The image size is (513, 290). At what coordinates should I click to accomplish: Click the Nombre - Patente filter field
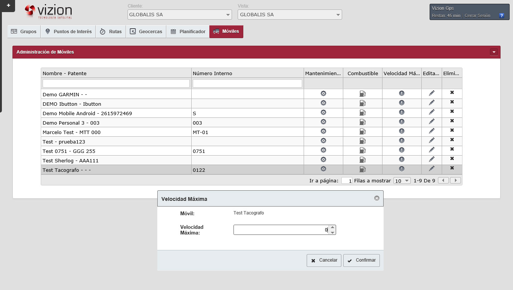point(116,83)
